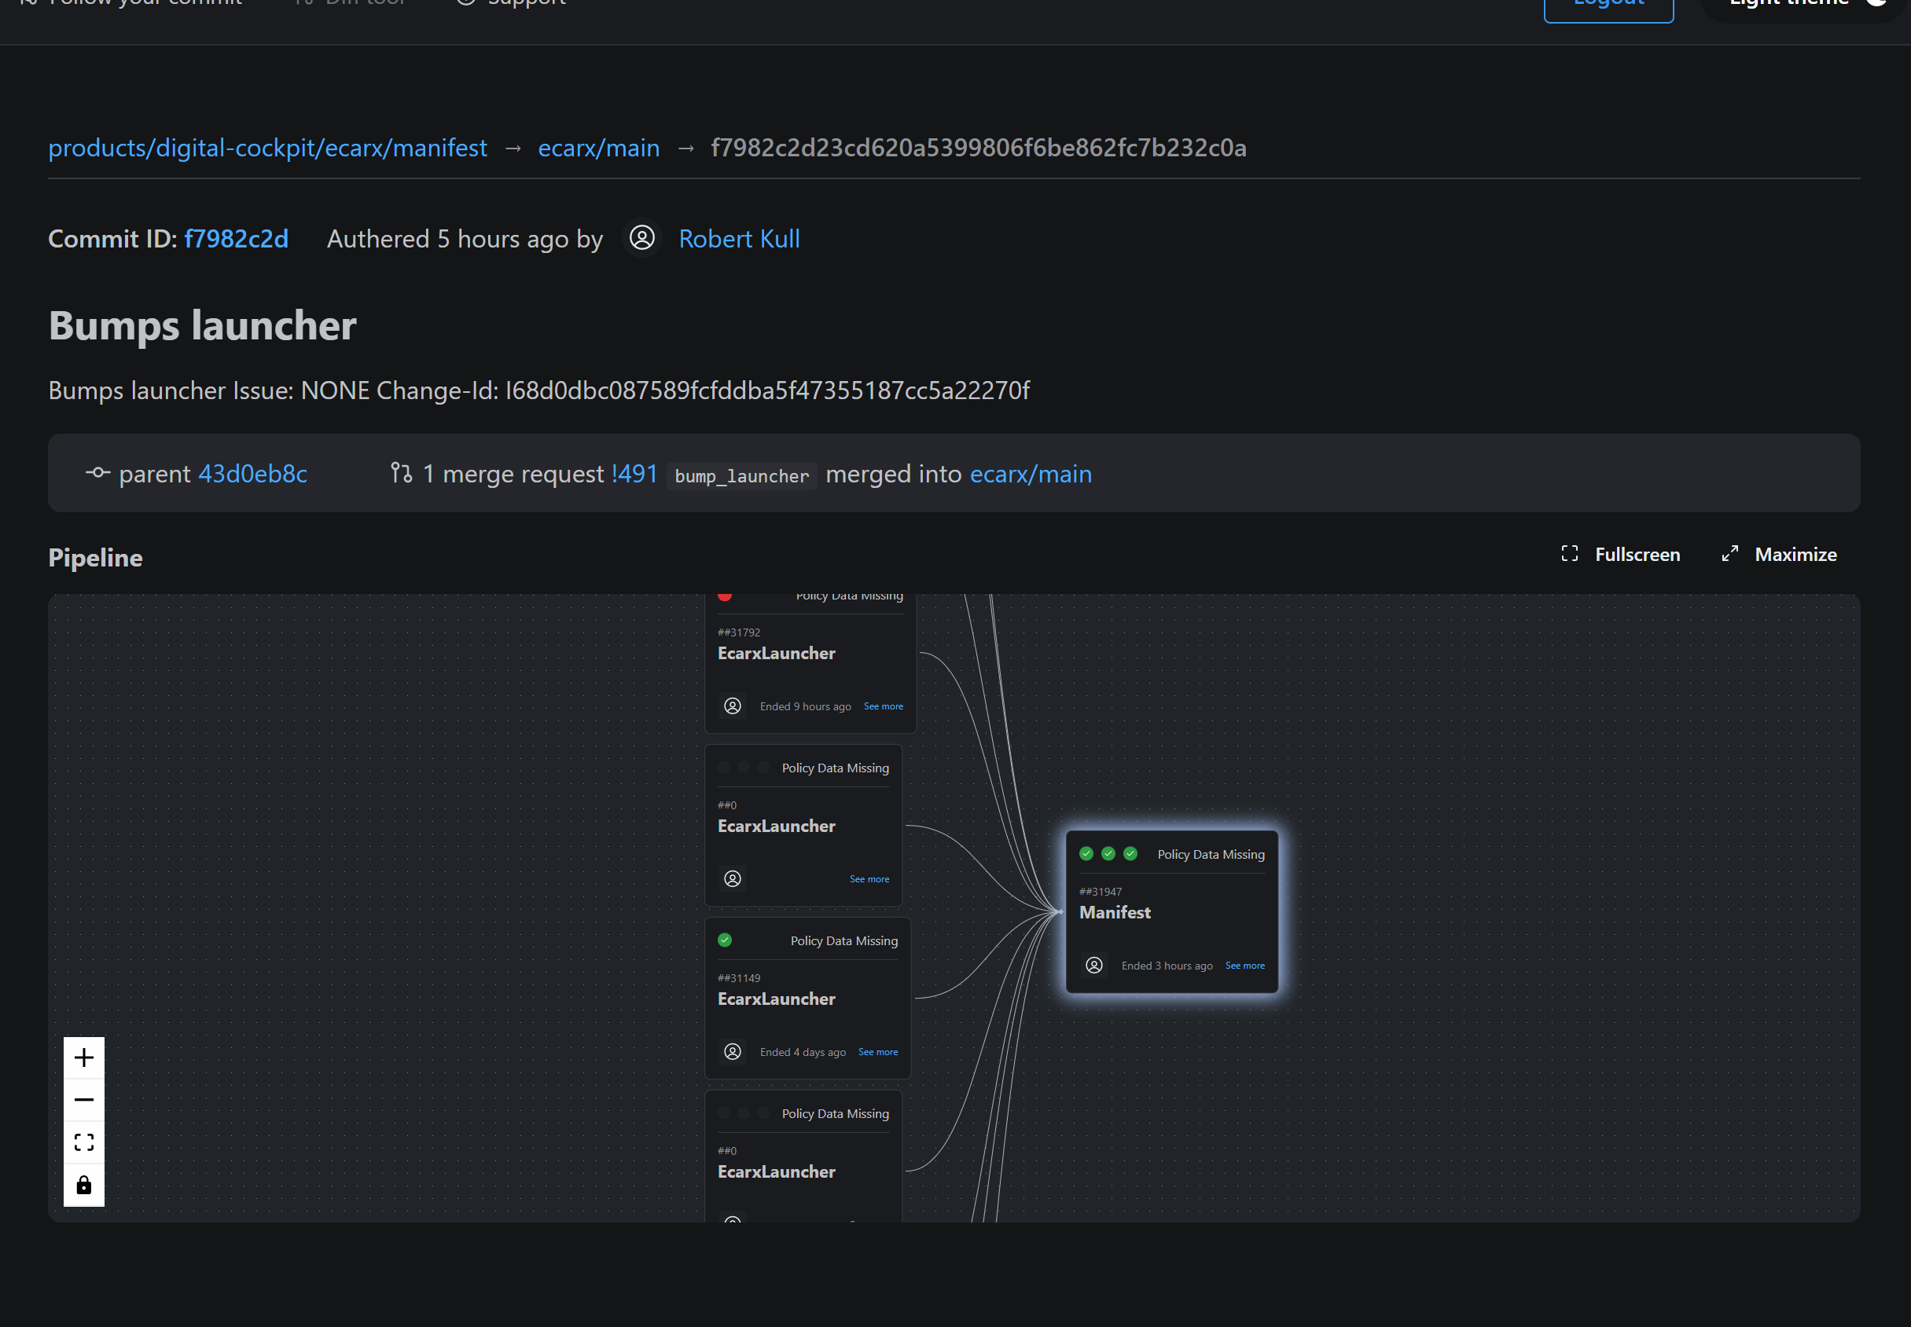Expand See more on EcarxLauncher ##31792 card
The width and height of the screenshot is (1911, 1327).
coord(882,705)
